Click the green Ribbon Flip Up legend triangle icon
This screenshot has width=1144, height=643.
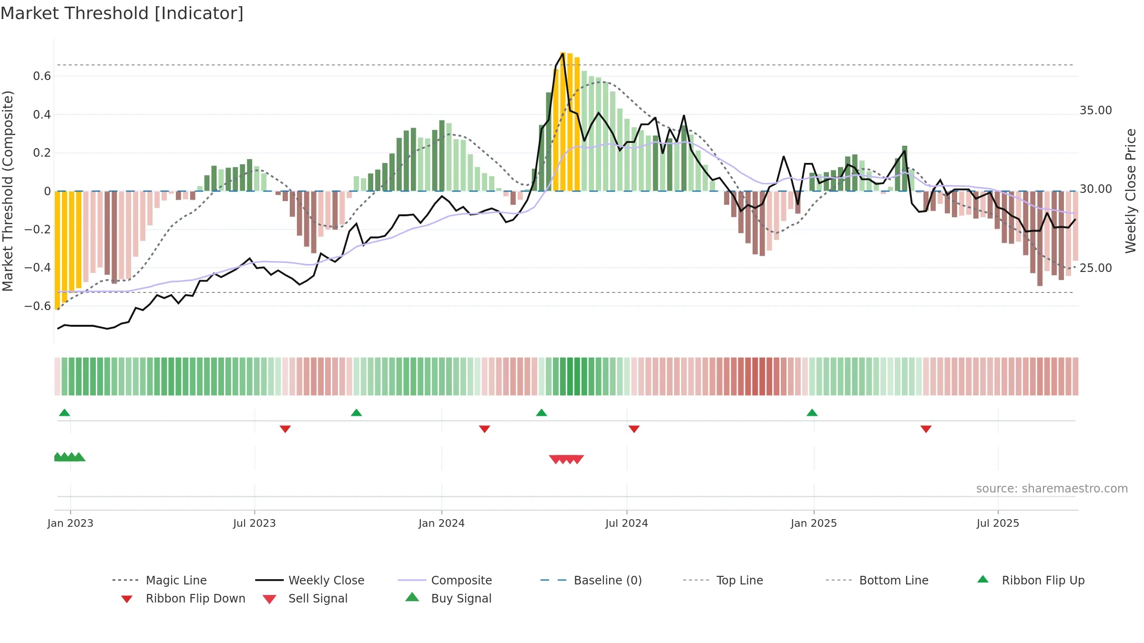pyautogui.click(x=983, y=579)
